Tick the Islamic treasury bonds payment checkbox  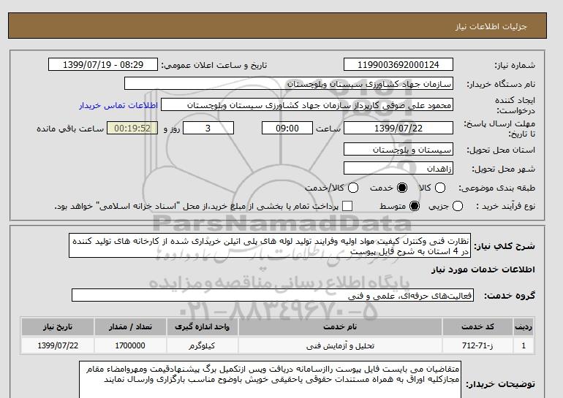(x=347, y=206)
